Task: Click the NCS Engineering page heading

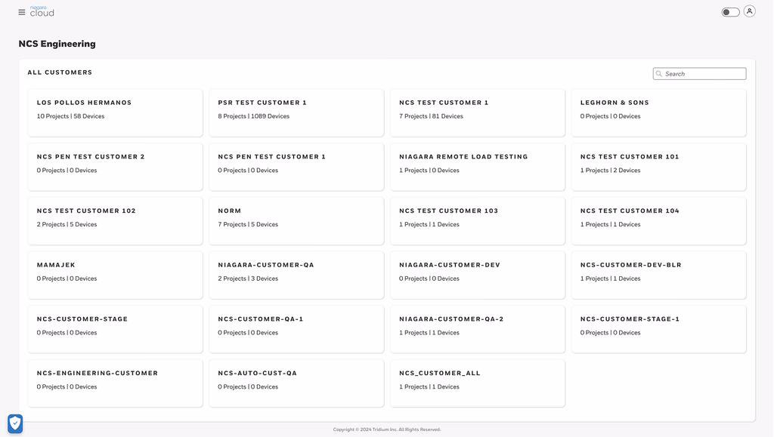Action: [x=57, y=44]
